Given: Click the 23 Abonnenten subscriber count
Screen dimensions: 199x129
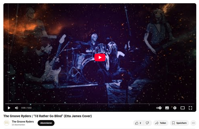Looking at the screenshot, I should [x=18, y=125].
